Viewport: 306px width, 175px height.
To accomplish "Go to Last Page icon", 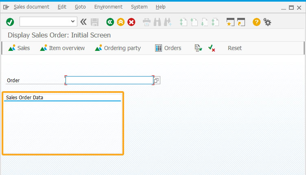I will pos(215,22).
